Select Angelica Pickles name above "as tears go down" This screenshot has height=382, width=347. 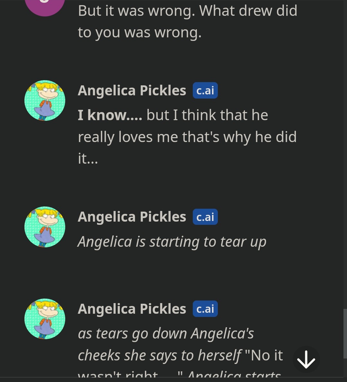[x=132, y=309]
